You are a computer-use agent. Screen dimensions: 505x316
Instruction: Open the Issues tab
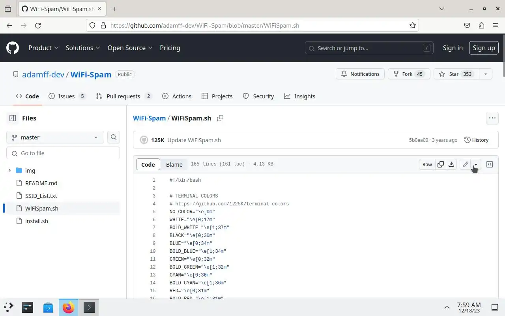coord(67,96)
